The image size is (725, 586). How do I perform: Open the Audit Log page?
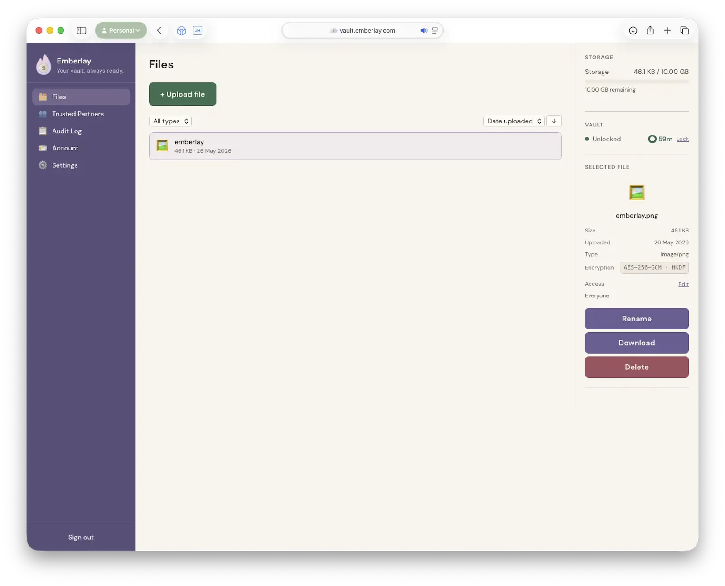coord(81,131)
